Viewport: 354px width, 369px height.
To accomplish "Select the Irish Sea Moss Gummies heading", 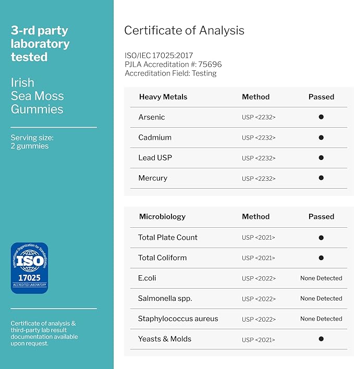I will click(x=37, y=96).
